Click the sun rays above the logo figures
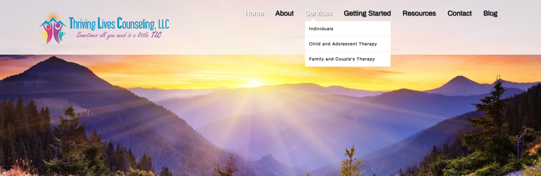This screenshot has width=541, height=176. 53,16
